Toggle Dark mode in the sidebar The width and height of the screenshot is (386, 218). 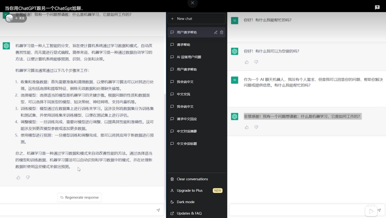pos(186,202)
